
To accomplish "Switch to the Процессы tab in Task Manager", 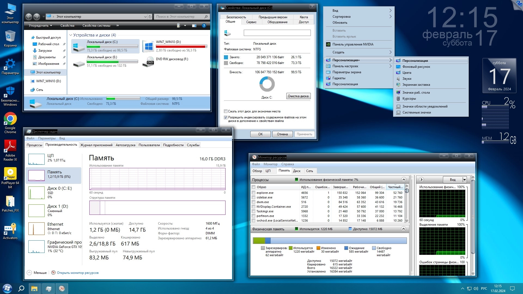I will [x=34, y=145].
